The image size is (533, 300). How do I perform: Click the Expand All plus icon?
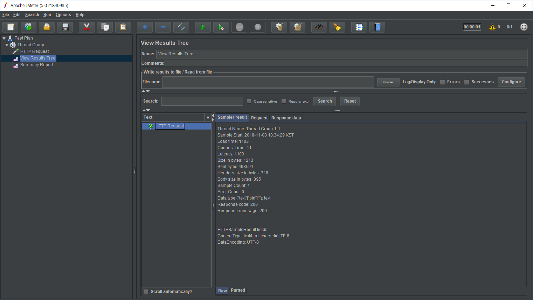145,27
